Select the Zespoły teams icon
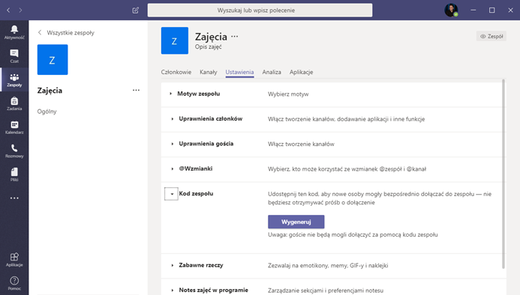The width and height of the screenshot is (520, 295). [x=14, y=80]
